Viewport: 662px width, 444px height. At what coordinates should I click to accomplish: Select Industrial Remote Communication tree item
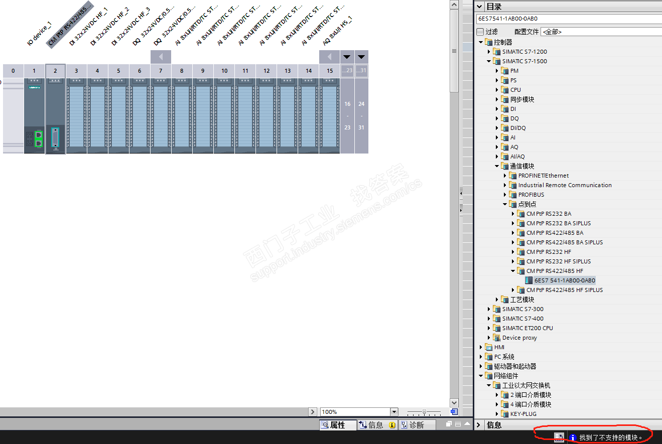pyautogui.click(x=565, y=185)
